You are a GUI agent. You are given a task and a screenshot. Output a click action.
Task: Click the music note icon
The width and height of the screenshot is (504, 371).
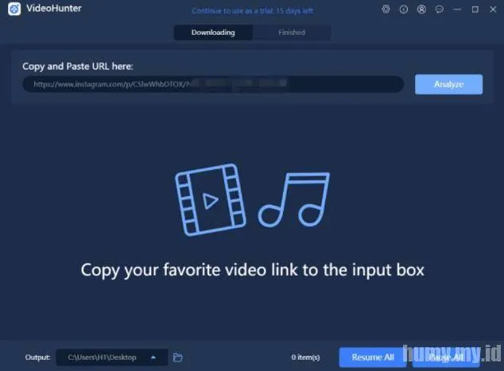[x=294, y=200]
